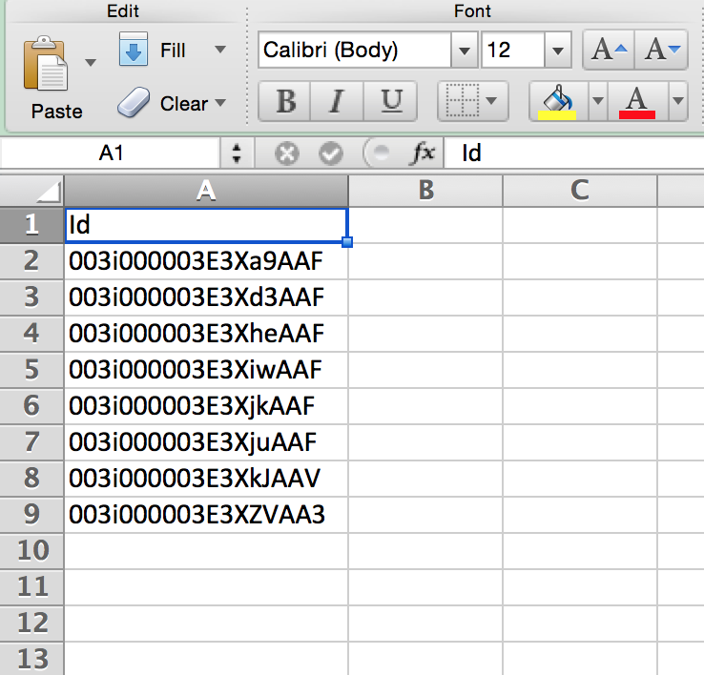Screen dimensions: 704x675
Task: Click the Name Box stepper arrows
Action: 237,153
